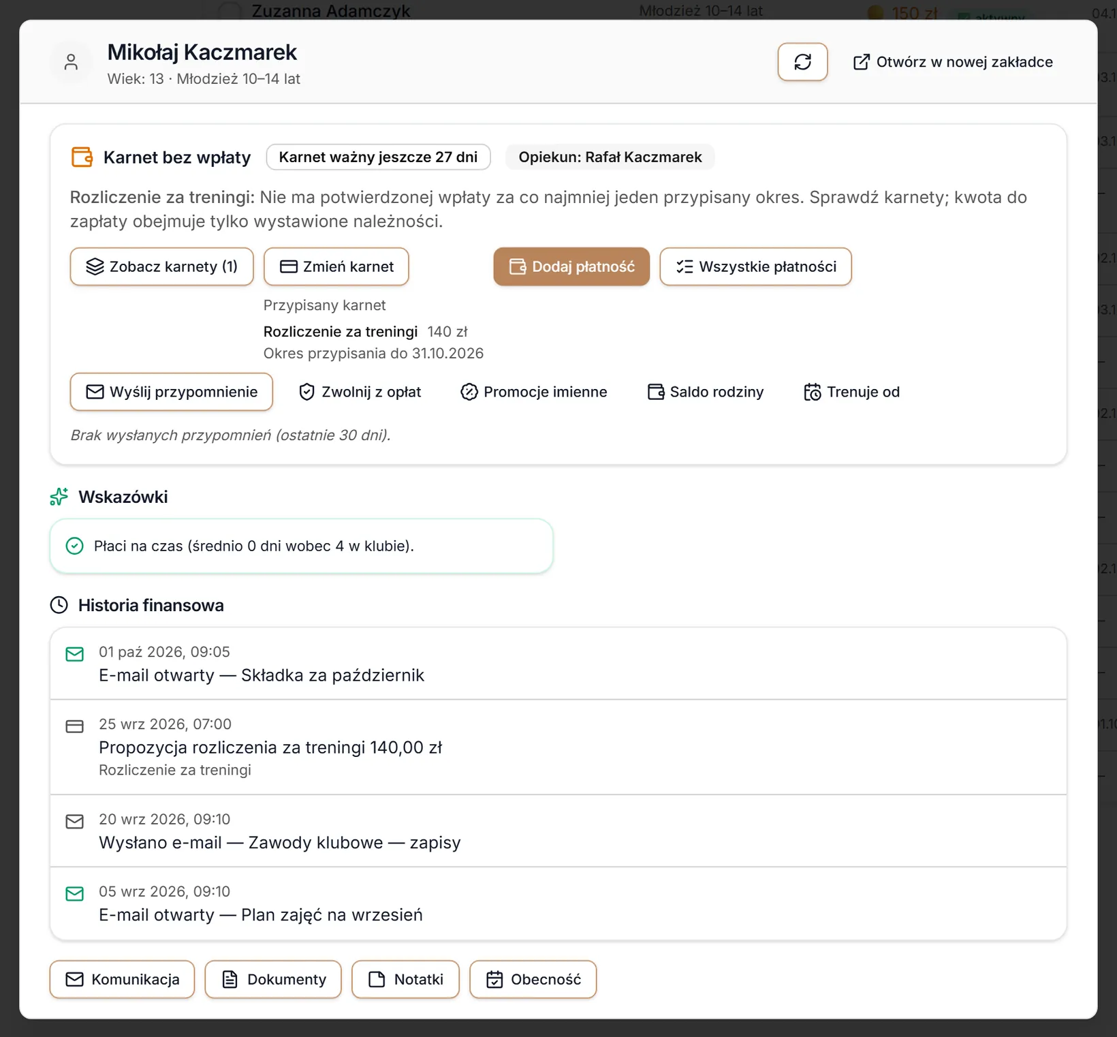Image resolution: width=1117 pixels, height=1037 pixels.
Task: Open the Dokumenty section
Action: coord(272,979)
